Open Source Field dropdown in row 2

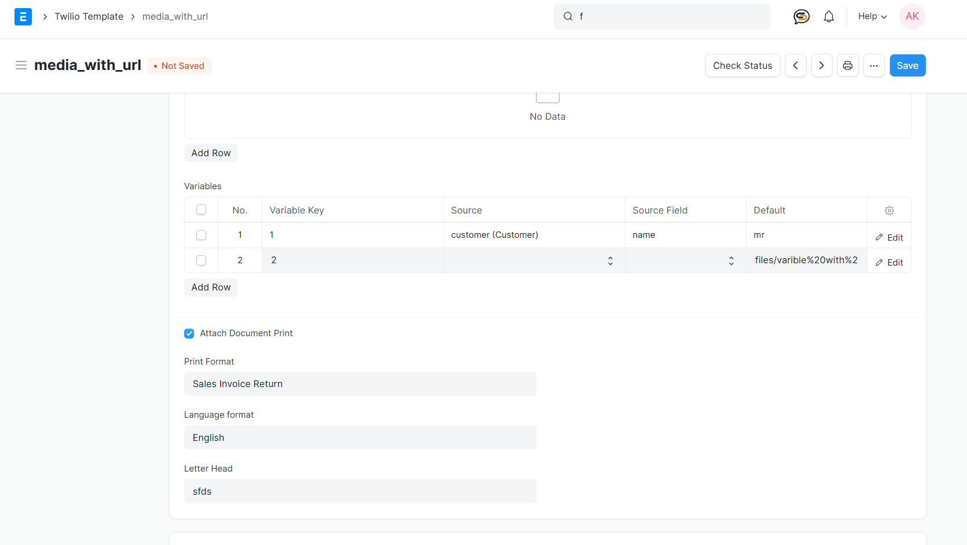pos(684,261)
